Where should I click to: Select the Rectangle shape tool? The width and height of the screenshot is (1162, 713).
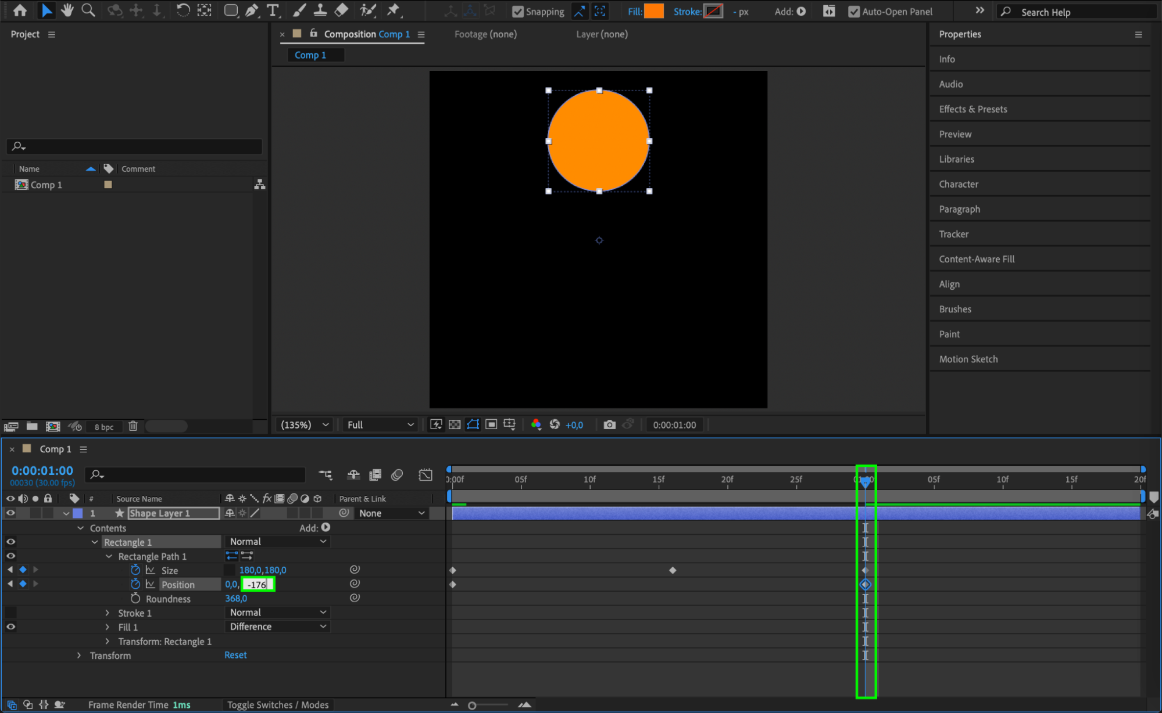point(231,10)
